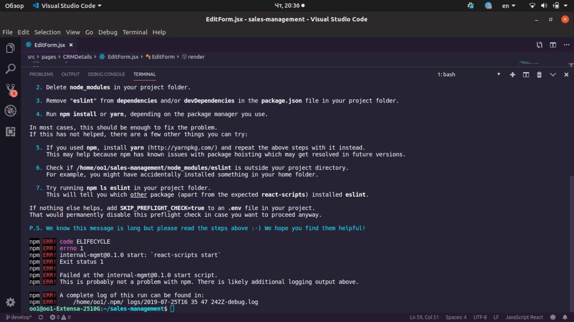Click the code minimap in editor
Viewport: 574px width, 322px height.
pos(530,62)
